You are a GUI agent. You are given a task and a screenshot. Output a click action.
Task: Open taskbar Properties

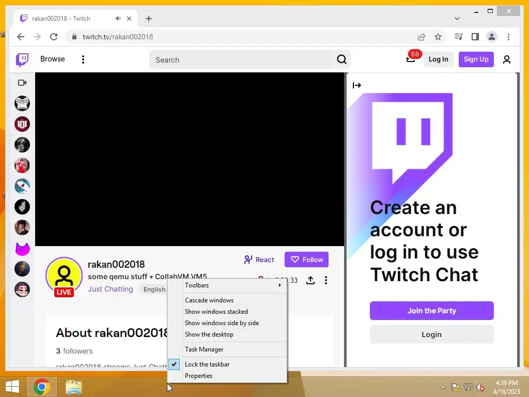pos(233,376)
